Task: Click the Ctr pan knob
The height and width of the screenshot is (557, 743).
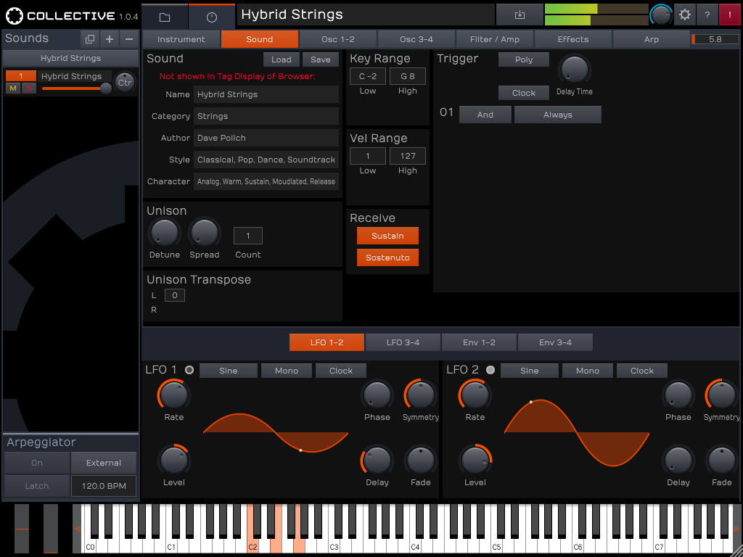Action: pyautogui.click(x=125, y=83)
